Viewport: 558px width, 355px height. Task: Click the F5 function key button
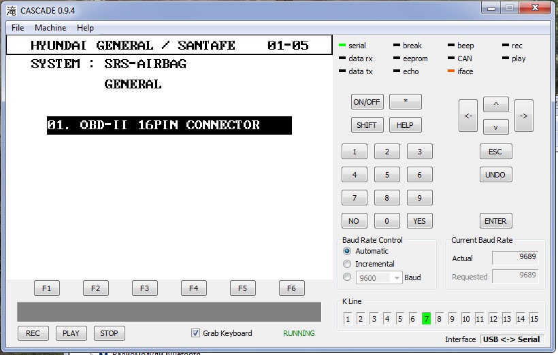[242, 288]
